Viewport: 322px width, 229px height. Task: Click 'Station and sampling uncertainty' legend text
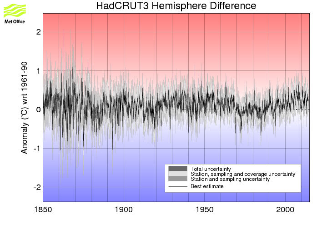tap(230, 179)
